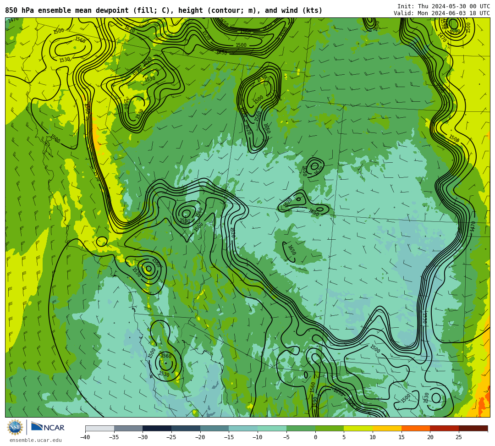The image size is (495, 446).
Task: Click the -20 colorbar tick label
Action: tap(200, 437)
